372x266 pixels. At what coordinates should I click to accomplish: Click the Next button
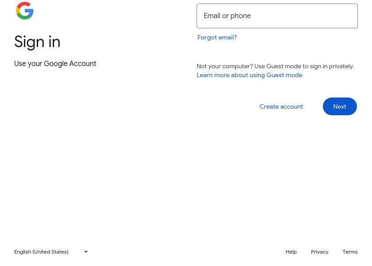point(340,106)
